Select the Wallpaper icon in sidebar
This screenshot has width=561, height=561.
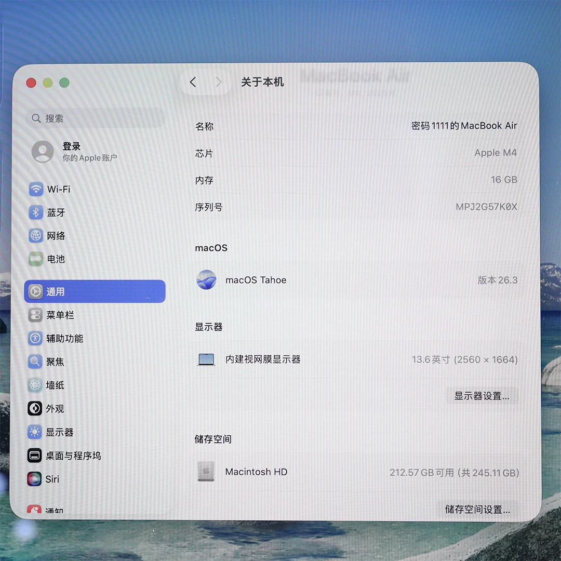pyautogui.click(x=35, y=385)
